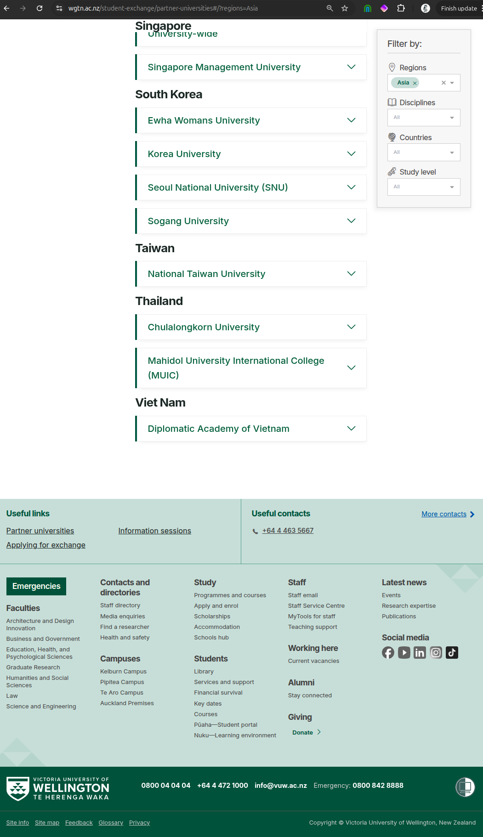Go back to the previous browser page
Screen dimensions: 483x837
tap(7, 8)
